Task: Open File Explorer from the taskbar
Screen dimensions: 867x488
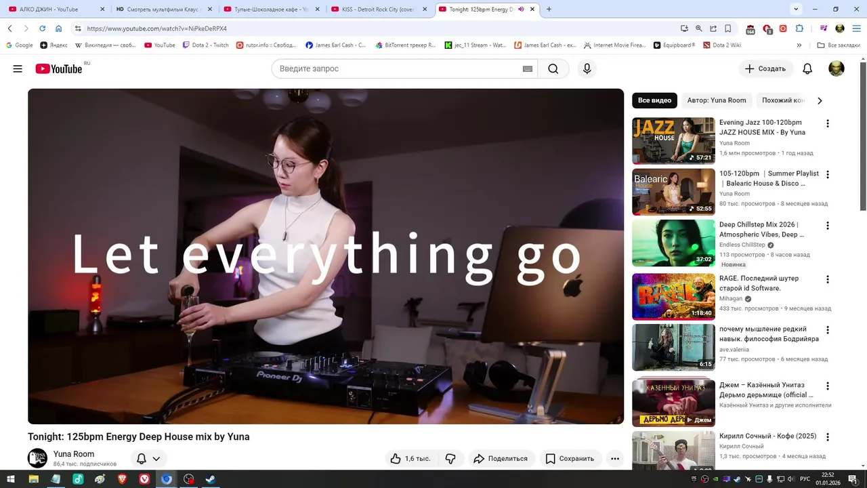Action: (x=33, y=479)
